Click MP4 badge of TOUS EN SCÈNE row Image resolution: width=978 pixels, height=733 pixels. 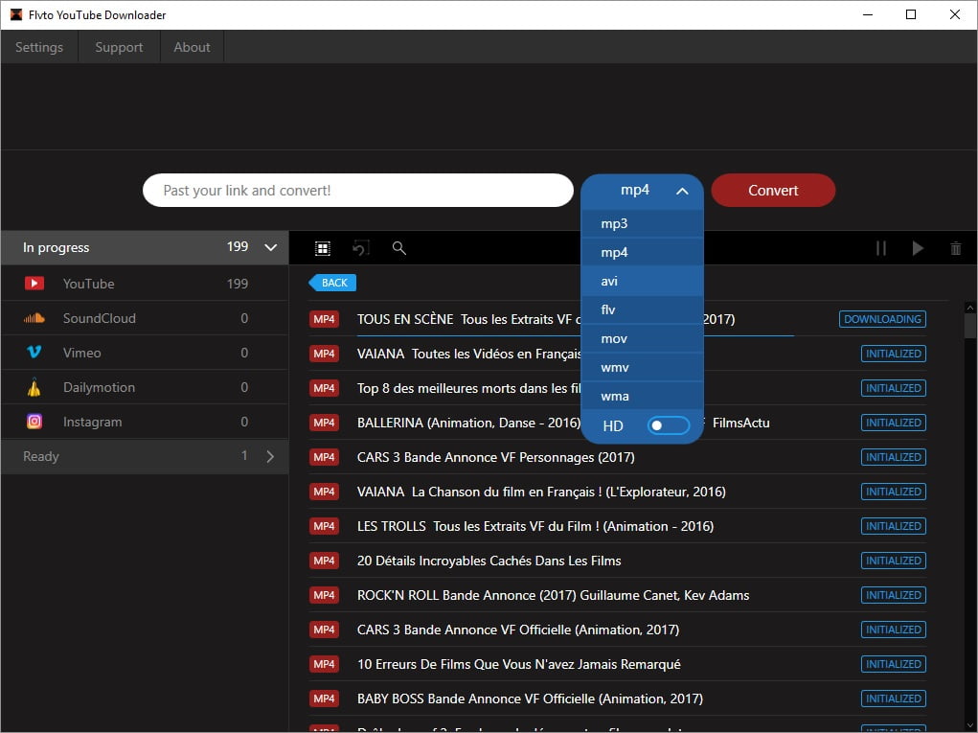pyautogui.click(x=325, y=319)
